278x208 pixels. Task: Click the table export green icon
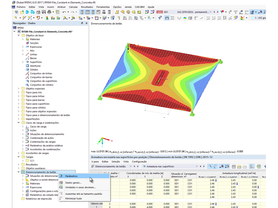[x=259, y=166]
